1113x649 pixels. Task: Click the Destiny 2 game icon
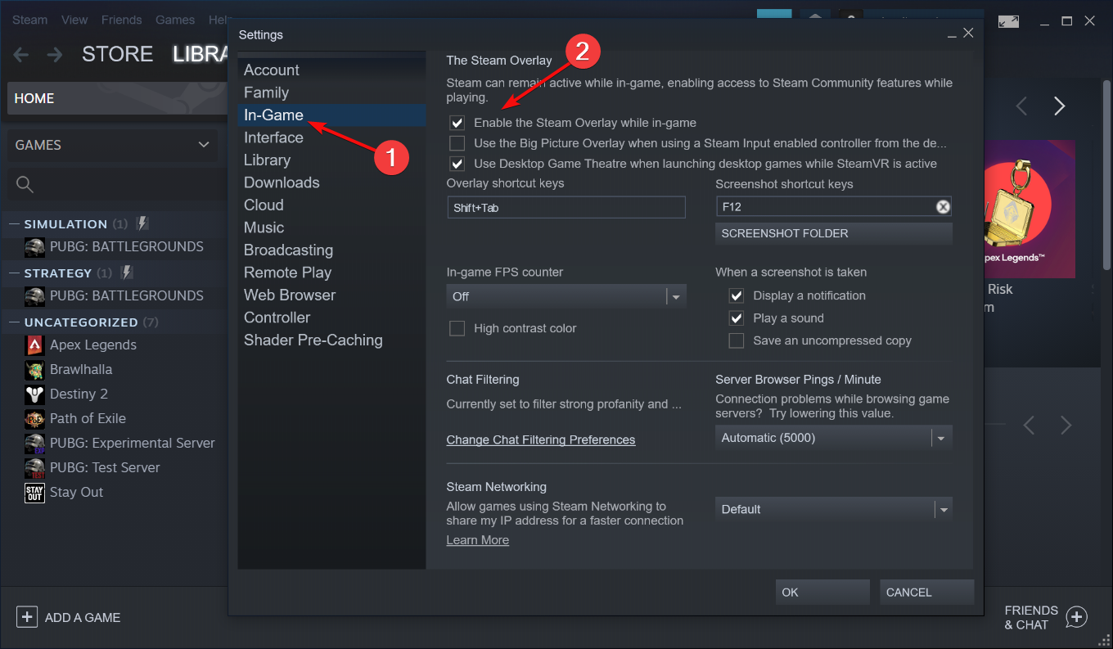(34, 394)
